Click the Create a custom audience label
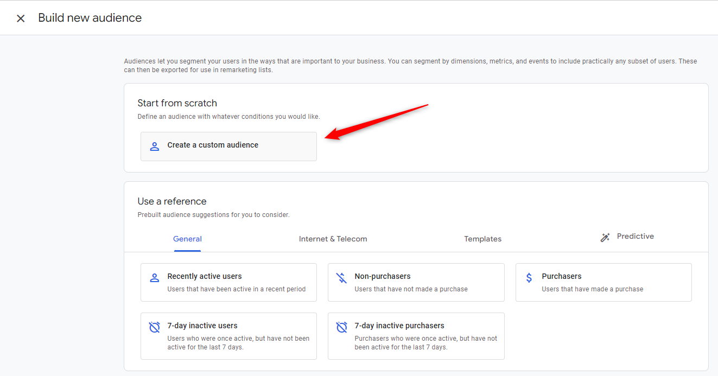Screen dimensions: 718x376 tap(213, 145)
